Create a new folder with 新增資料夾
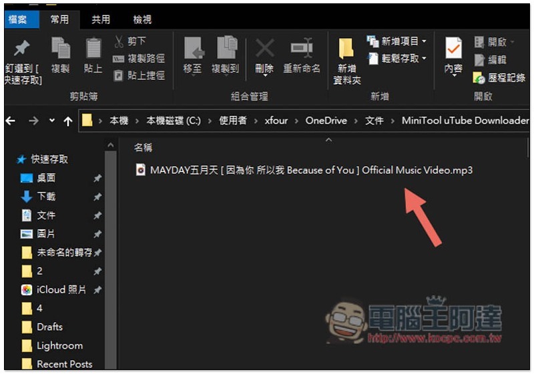 click(x=346, y=61)
